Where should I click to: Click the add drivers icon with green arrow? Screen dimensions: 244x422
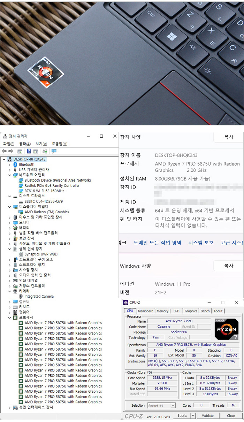(45, 151)
